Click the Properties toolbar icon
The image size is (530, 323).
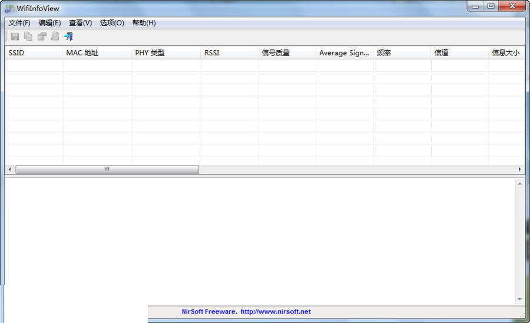point(42,37)
